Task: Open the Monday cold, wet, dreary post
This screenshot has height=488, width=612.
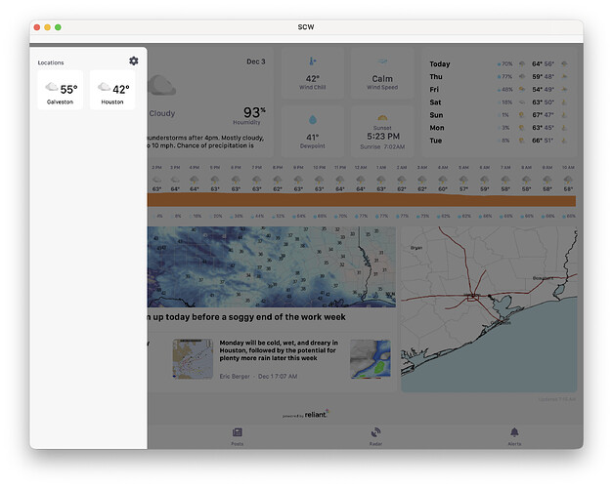Action: [x=279, y=349]
